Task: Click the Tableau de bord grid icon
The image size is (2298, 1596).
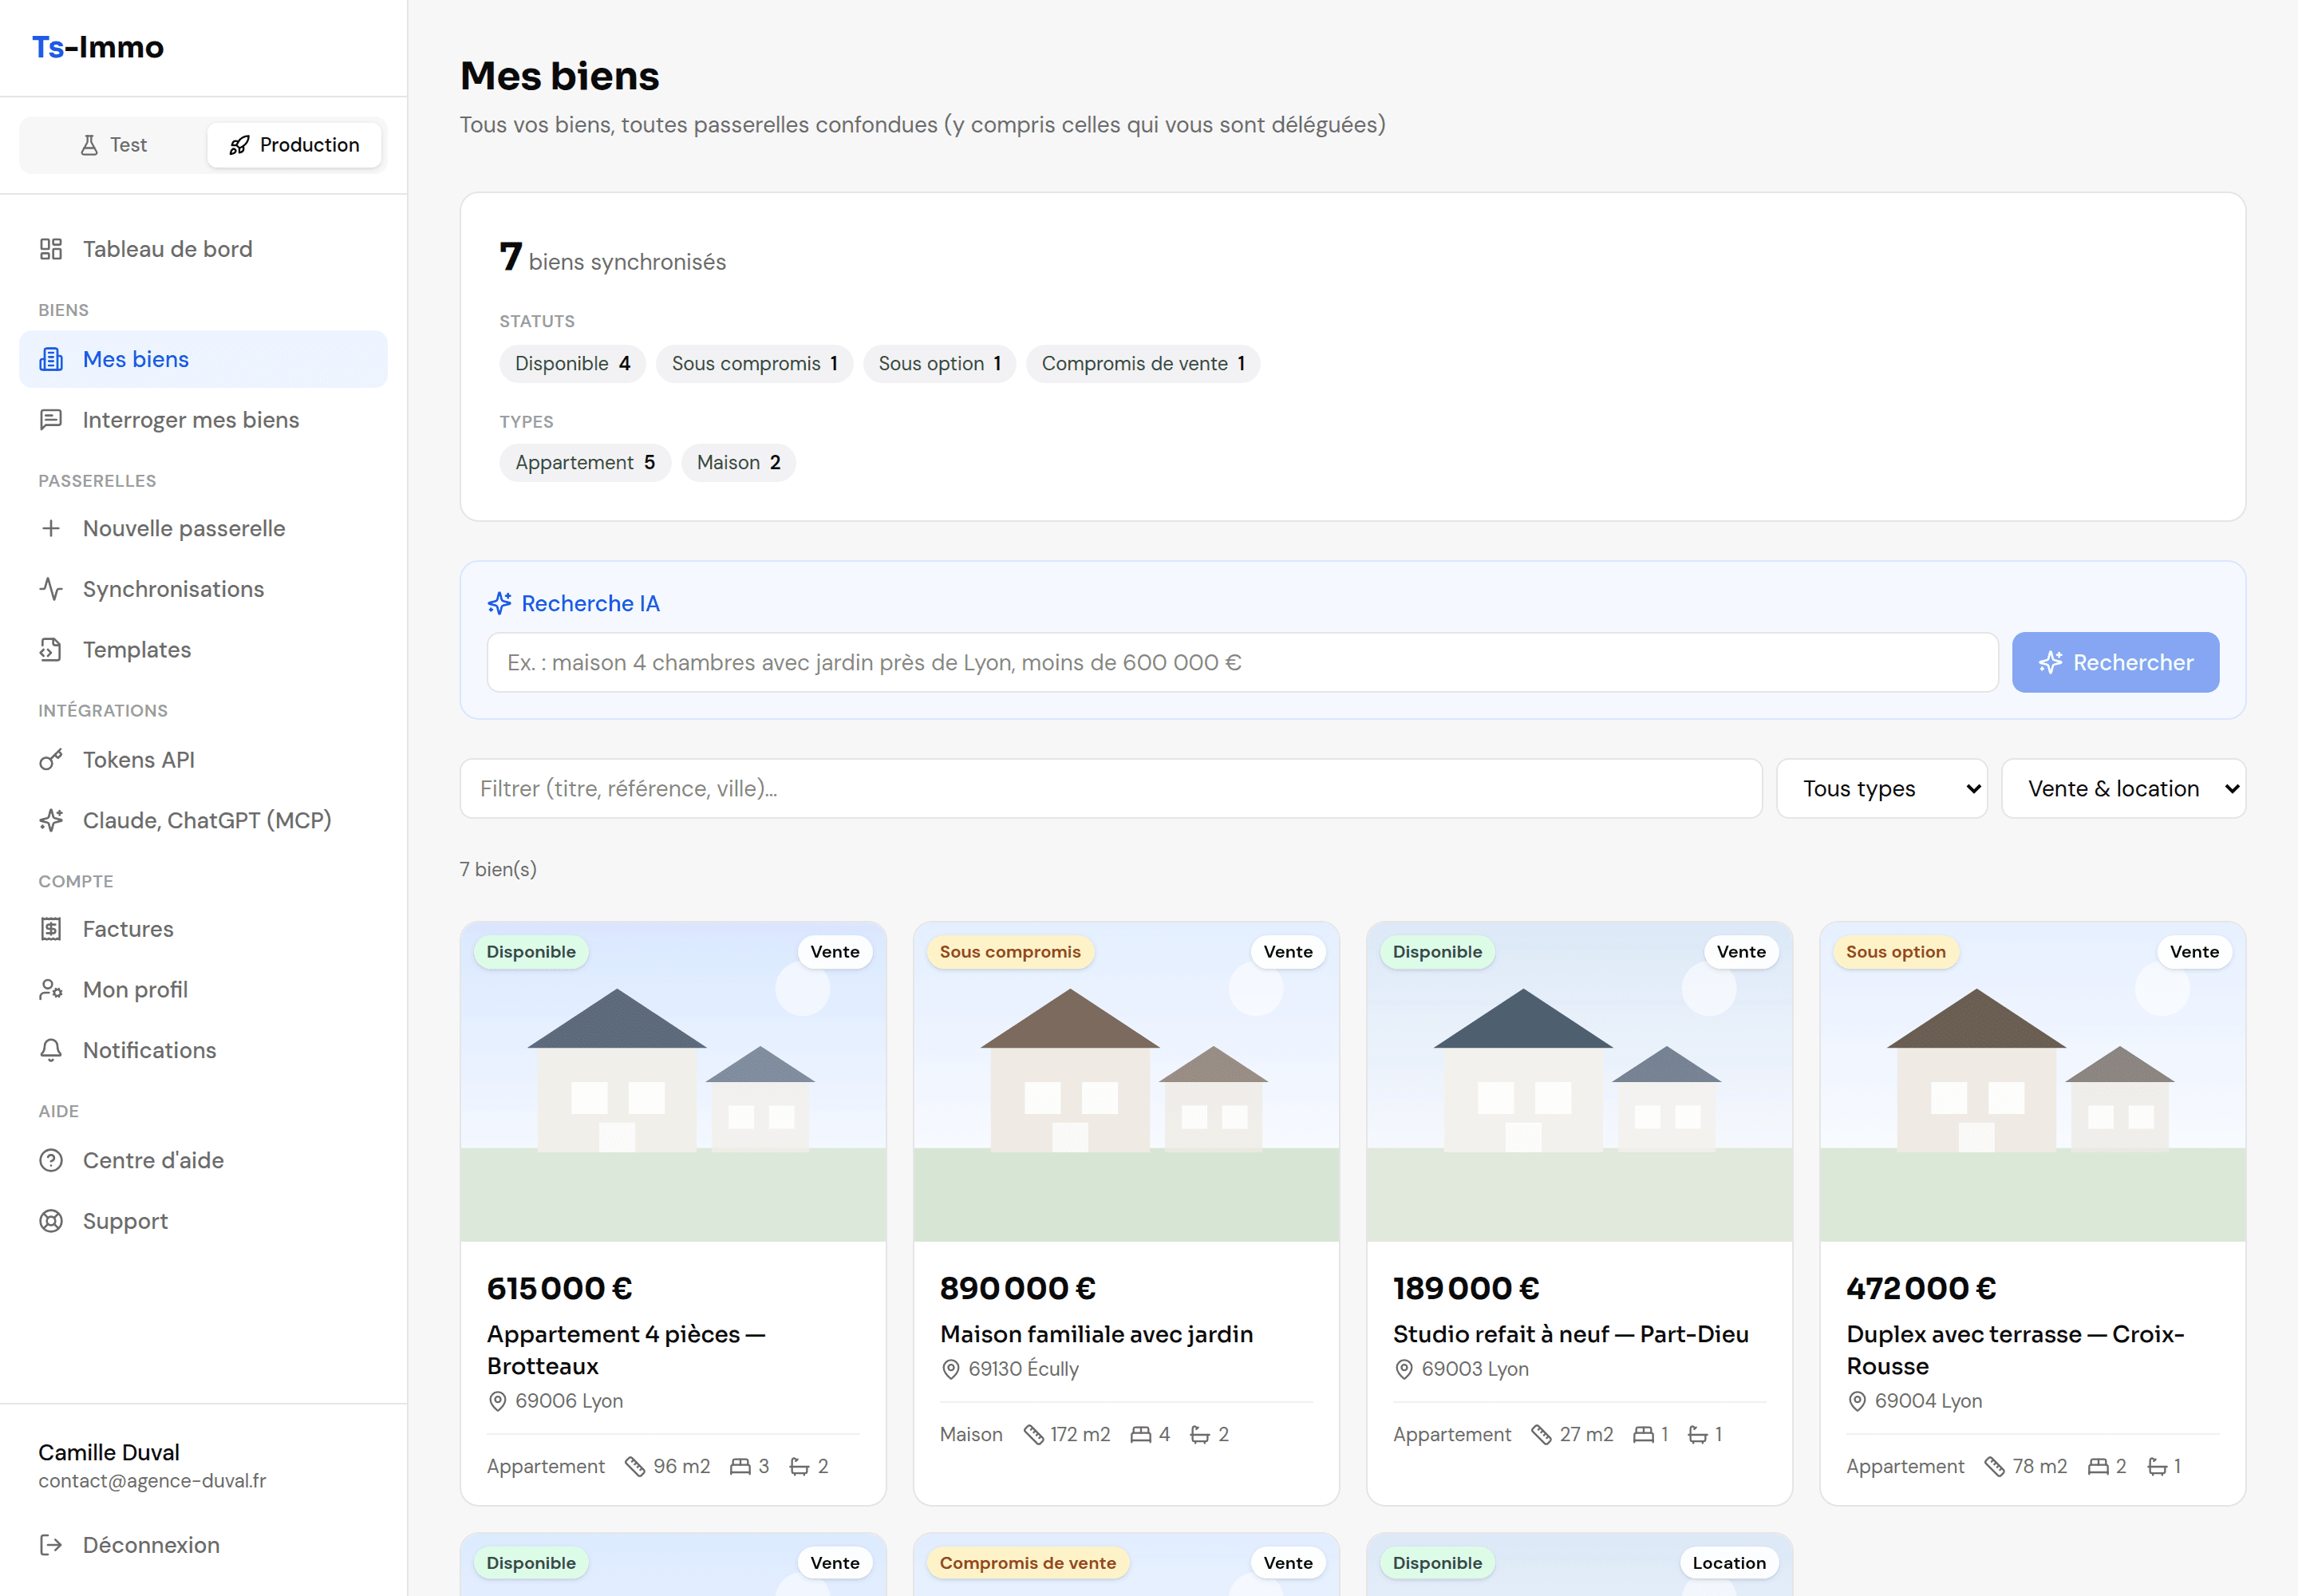Action: (51, 249)
